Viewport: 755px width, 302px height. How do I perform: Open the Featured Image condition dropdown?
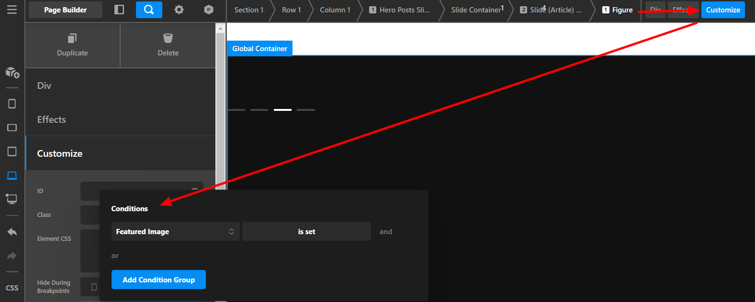click(175, 231)
